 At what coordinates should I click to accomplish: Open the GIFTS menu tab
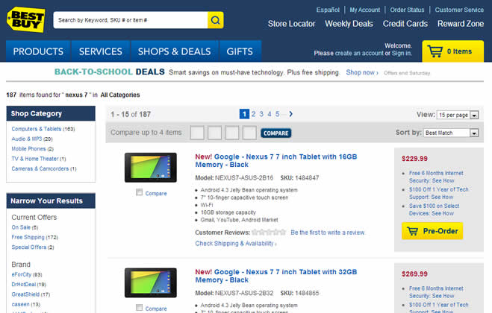pos(240,51)
